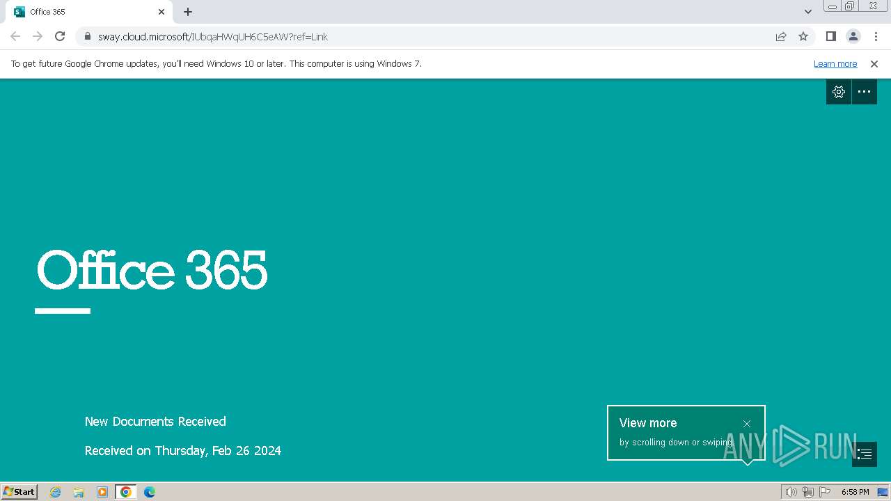Follow the Learn more link
This screenshot has width=891, height=501.
(x=835, y=64)
